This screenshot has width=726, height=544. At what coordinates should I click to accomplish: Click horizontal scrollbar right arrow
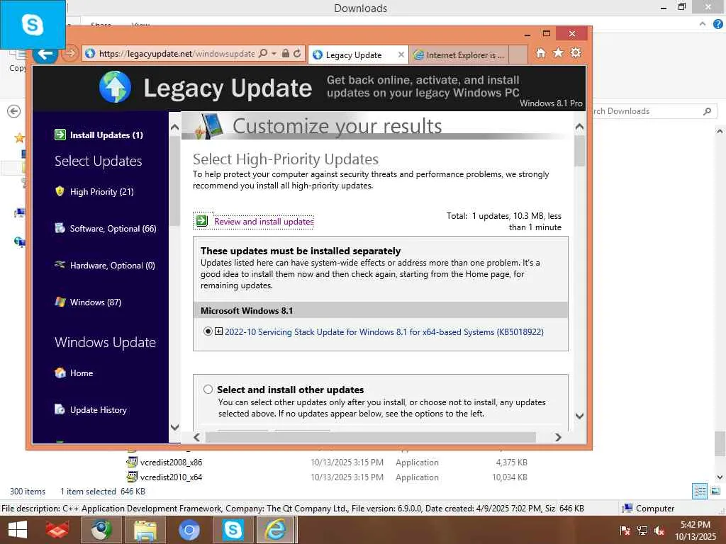click(558, 437)
